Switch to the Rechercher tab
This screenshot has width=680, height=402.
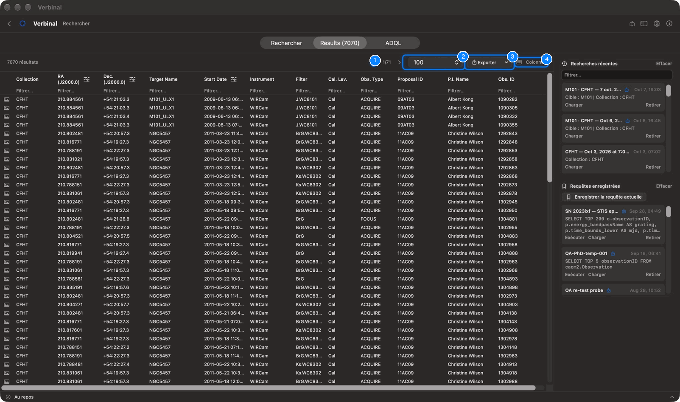click(x=286, y=43)
